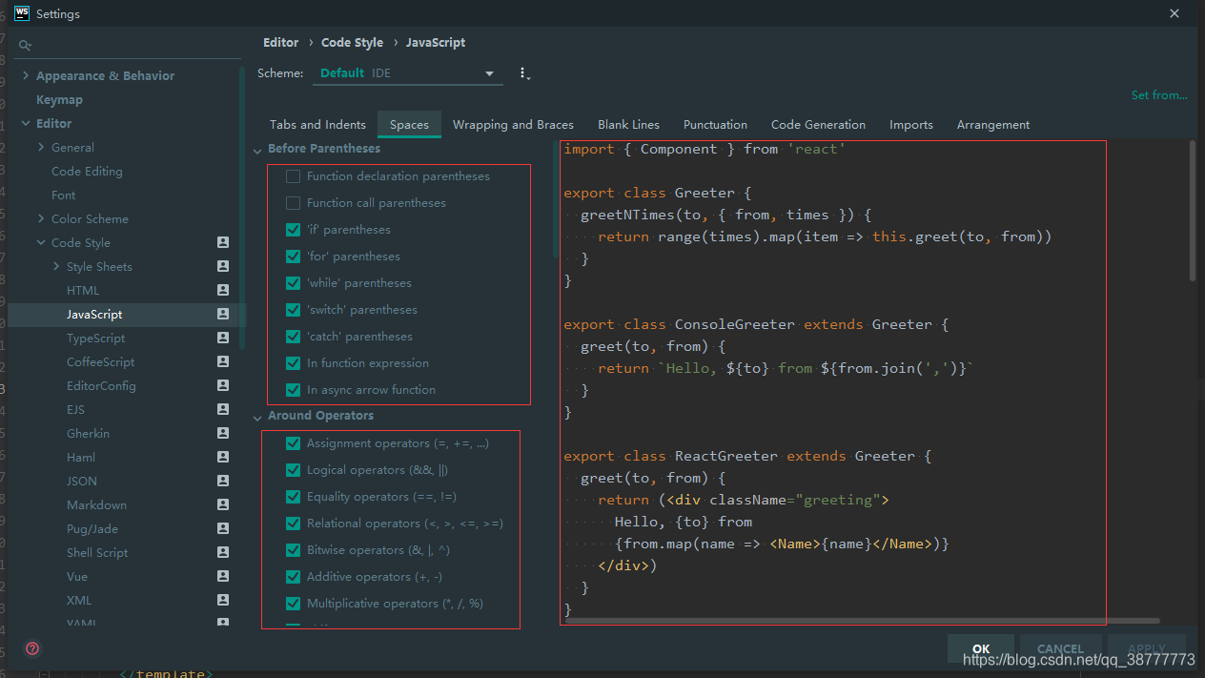Click the search magnifier icon in settings sidebar
The height and width of the screenshot is (678, 1205).
click(x=26, y=45)
